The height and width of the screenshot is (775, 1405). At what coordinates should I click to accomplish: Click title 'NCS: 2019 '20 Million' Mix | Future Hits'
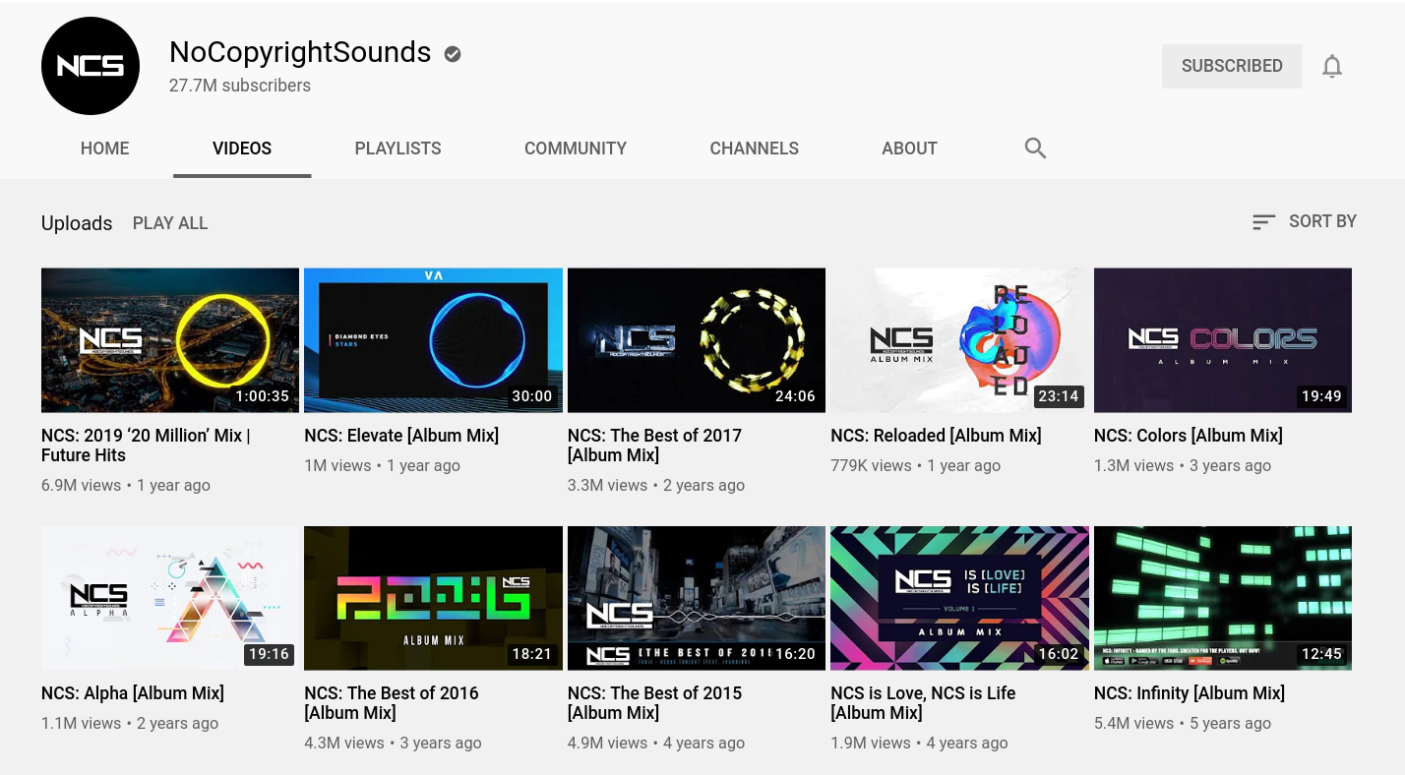coord(146,446)
